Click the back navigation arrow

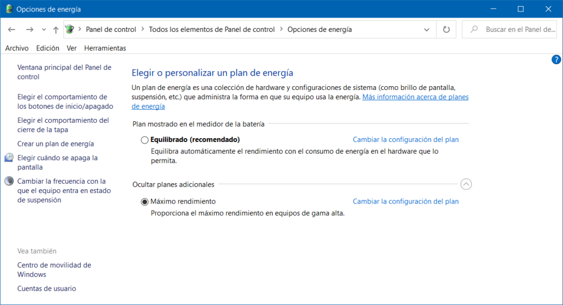[x=12, y=30]
